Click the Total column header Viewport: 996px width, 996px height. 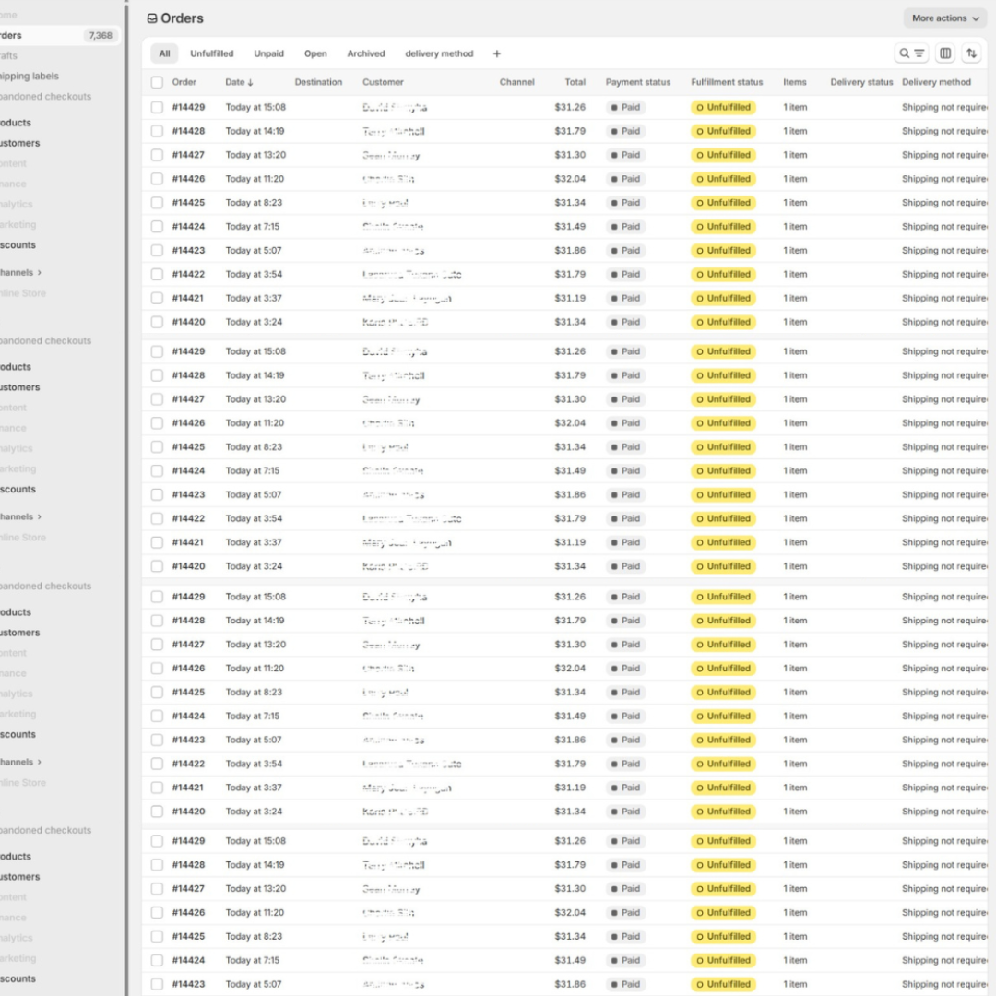(x=575, y=82)
